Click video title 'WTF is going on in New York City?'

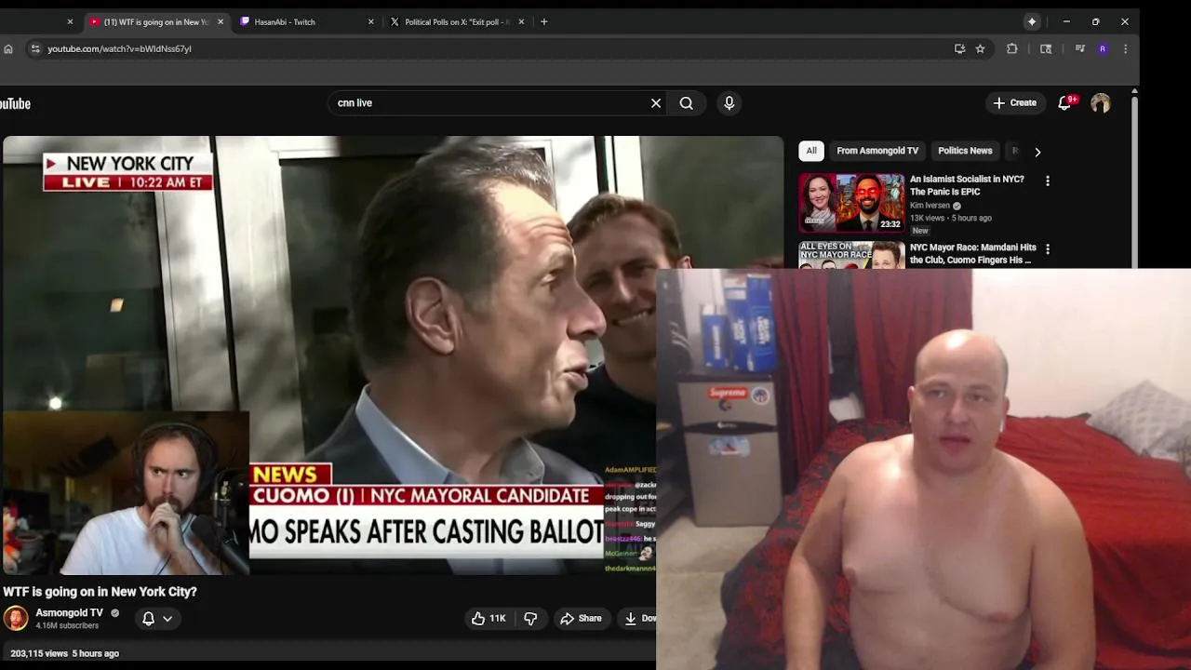(100, 592)
